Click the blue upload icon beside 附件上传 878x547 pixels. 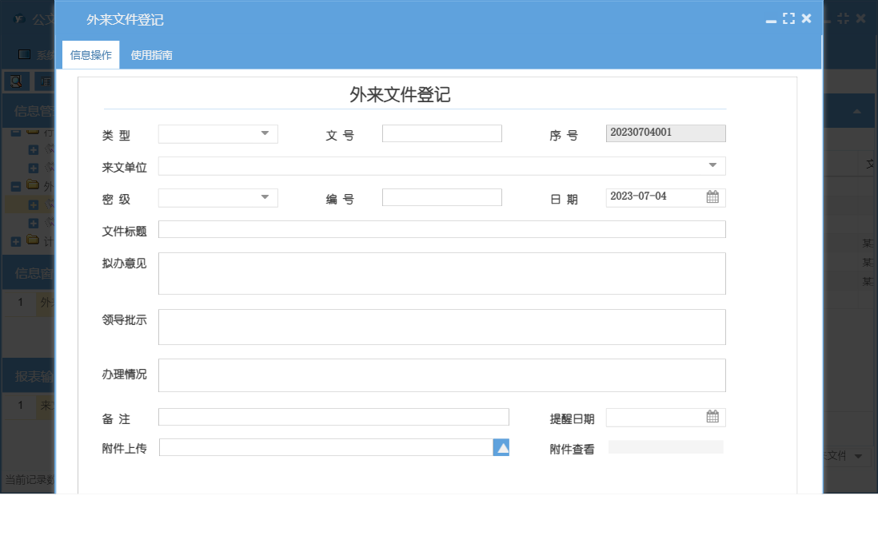click(501, 447)
